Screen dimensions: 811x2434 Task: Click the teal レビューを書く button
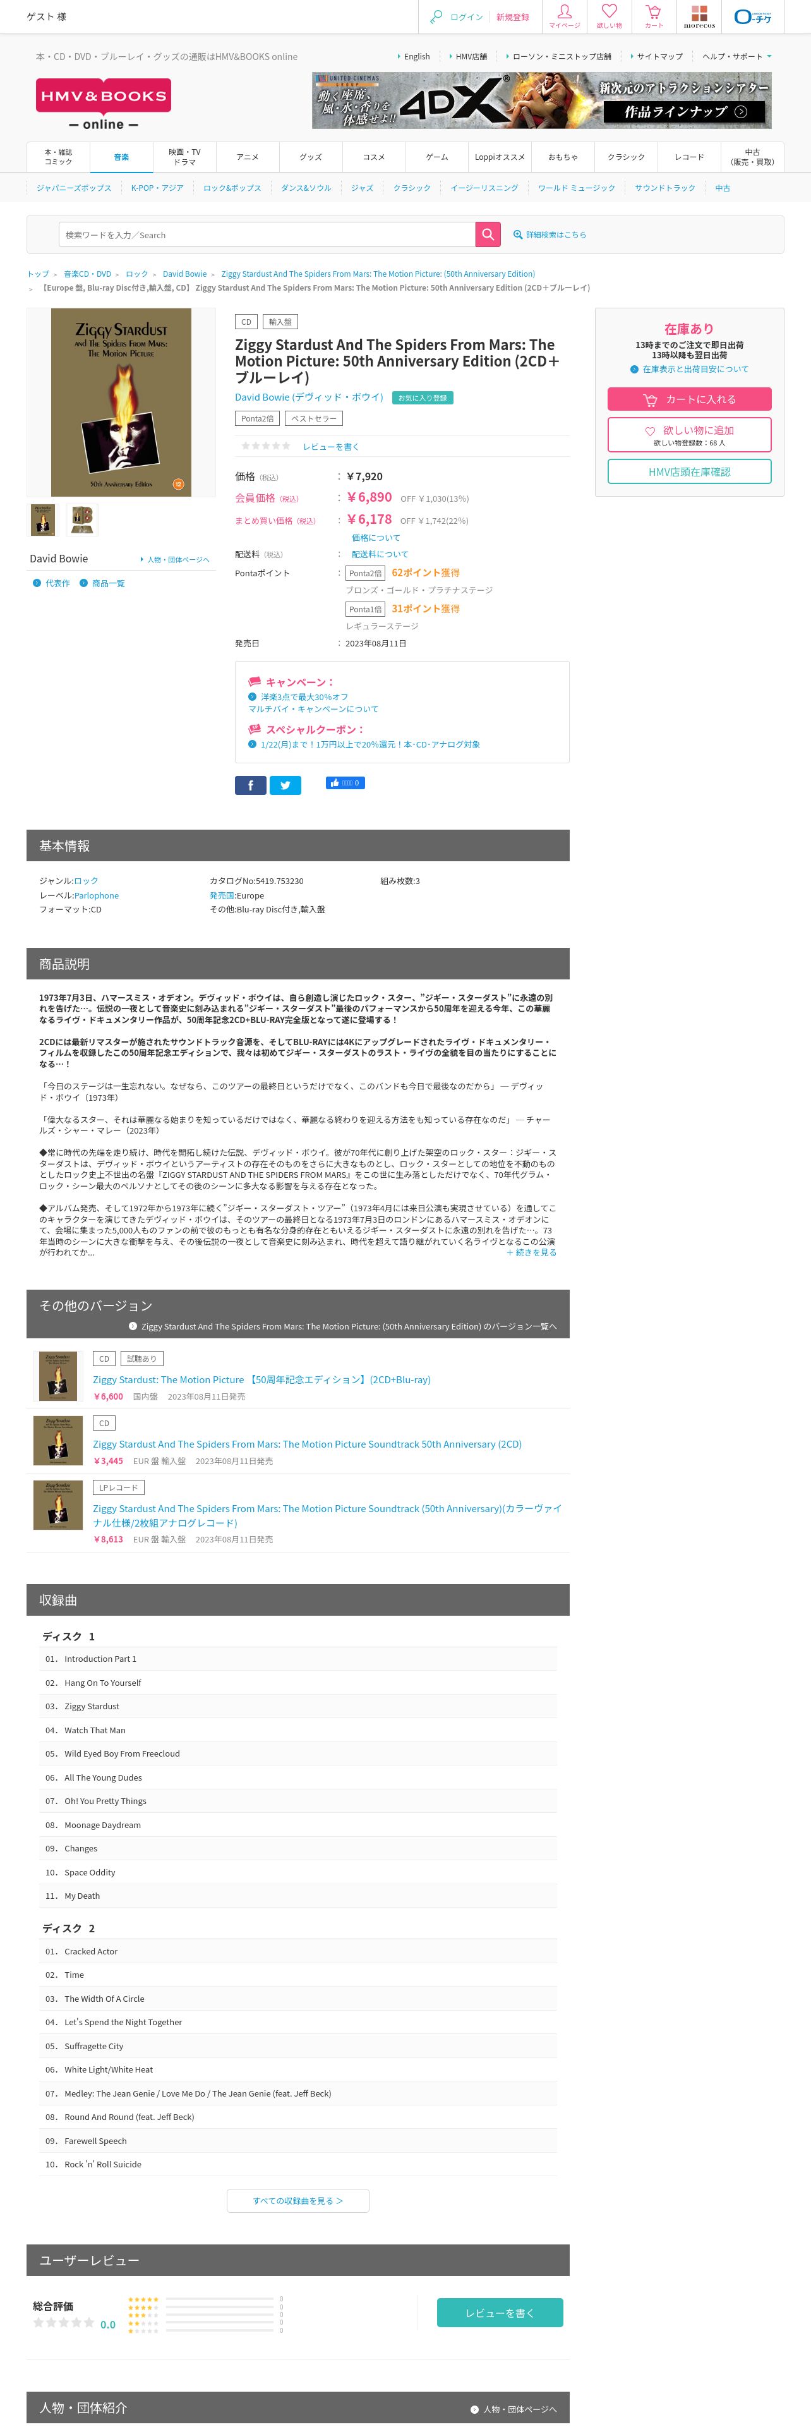[500, 2312]
